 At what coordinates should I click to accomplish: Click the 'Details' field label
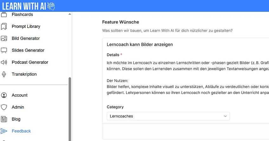pos(113,55)
